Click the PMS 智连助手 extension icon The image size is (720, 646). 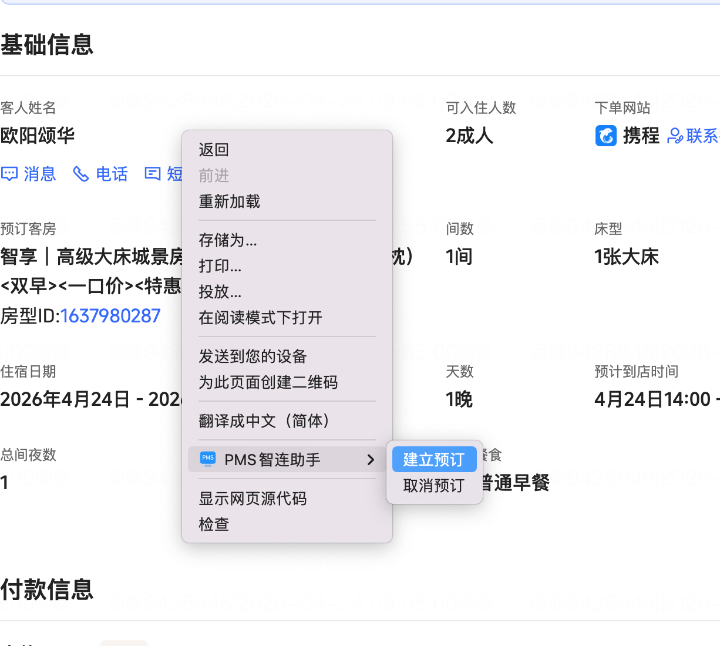pyautogui.click(x=208, y=459)
